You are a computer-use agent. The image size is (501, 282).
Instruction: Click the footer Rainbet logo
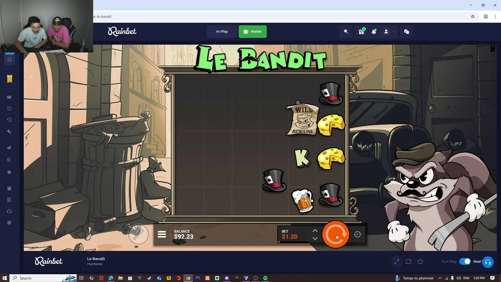point(49,261)
